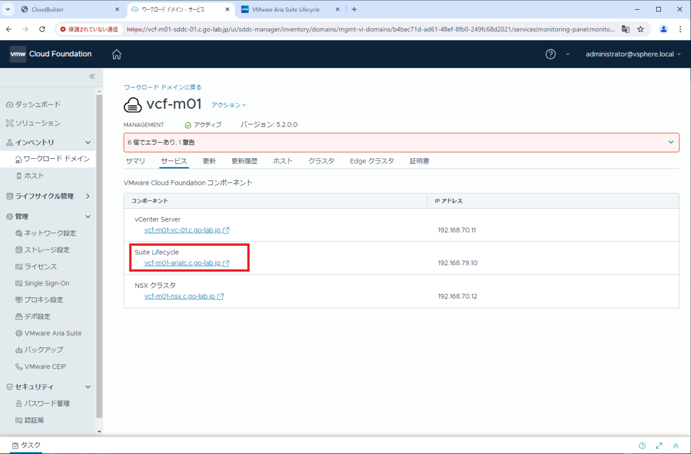Expand the error and warning banner chevron

pyautogui.click(x=671, y=142)
